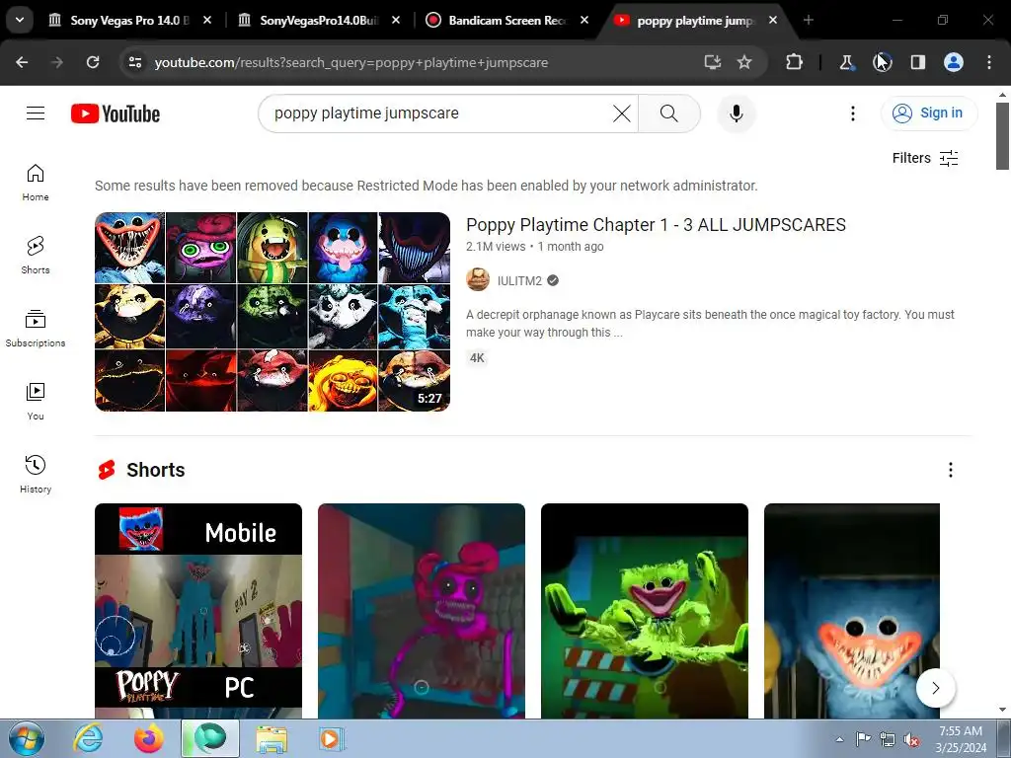
Task: Play the ALL JUMPSCARES video thumbnail
Action: point(272,312)
